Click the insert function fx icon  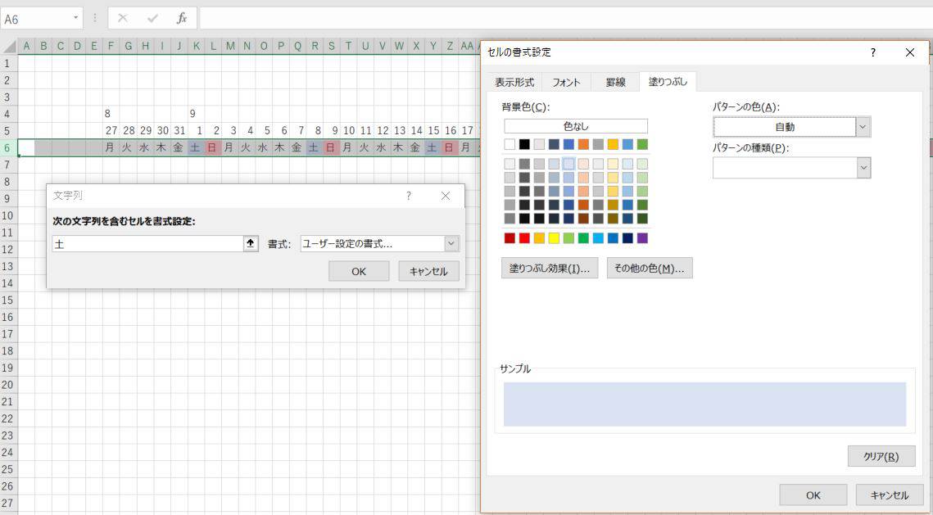pyautogui.click(x=182, y=18)
